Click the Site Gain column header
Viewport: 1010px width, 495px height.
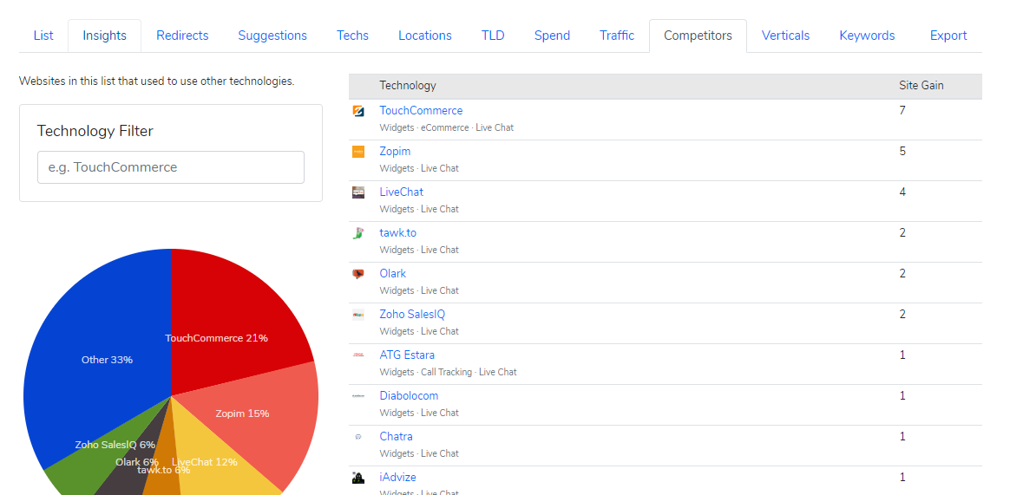click(921, 86)
